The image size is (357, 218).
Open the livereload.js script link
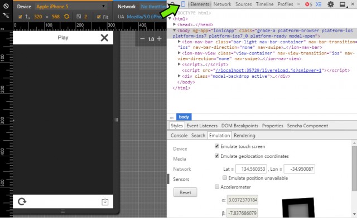[x=268, y=70]
